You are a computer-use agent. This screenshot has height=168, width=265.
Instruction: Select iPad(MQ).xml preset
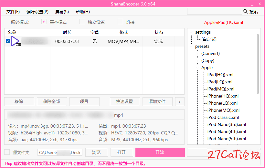tap(221, 89)
